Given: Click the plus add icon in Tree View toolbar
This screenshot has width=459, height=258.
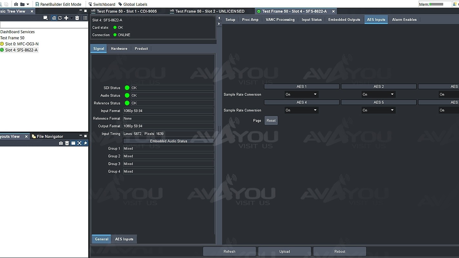Looking at the screenshot, I should click(x=66, y=18).
